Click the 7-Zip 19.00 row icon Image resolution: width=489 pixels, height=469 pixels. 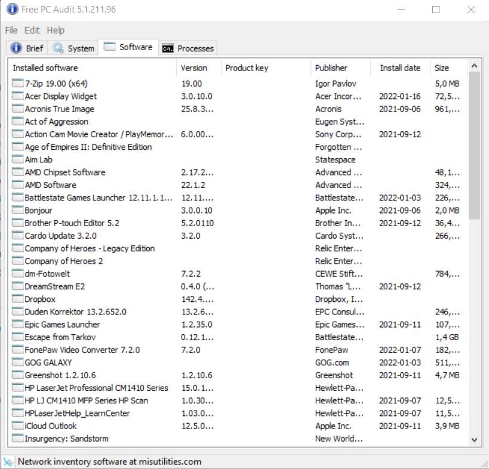point(17,83)
